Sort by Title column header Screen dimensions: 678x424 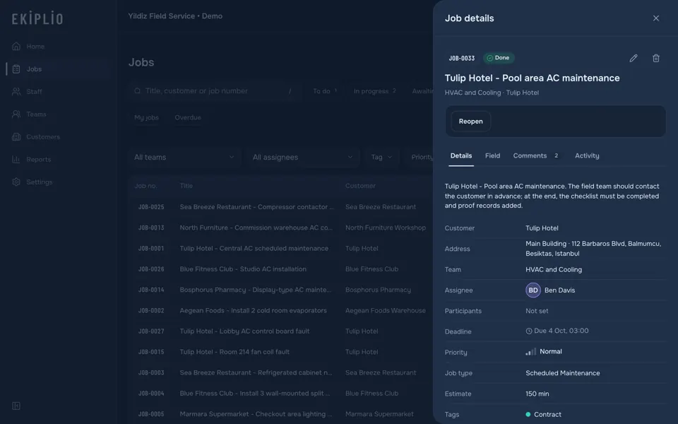click(x=186, y=186)
